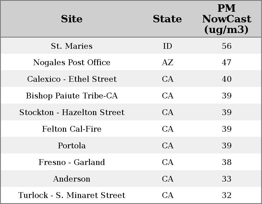
Task: Click Stockton - Hazelton Street site name
Action: point(72,112)
